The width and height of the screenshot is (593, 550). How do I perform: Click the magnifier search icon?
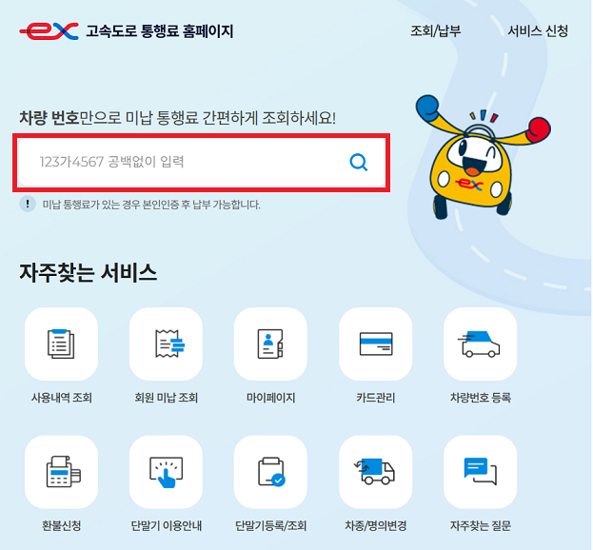tap(358, 162)
